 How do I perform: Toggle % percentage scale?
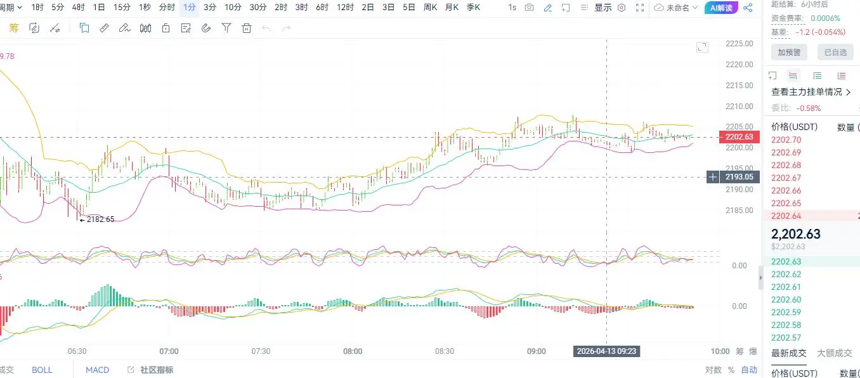(x=731, y=370)
